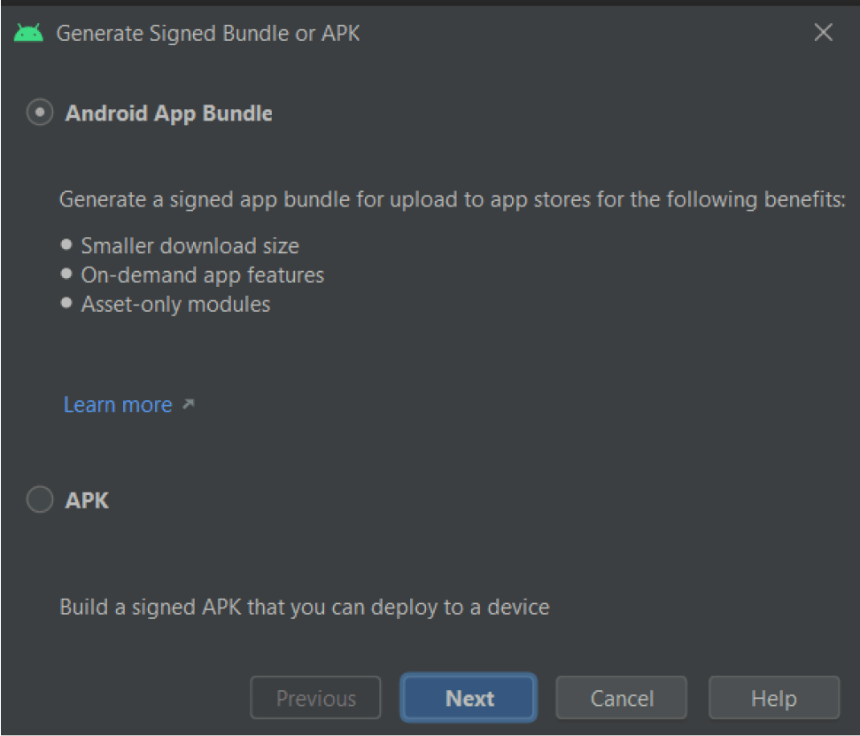Image resolution: width=860 pixels, height=736 pixels.
Task: Choose APK as the output format
Action: pos(39,500)
